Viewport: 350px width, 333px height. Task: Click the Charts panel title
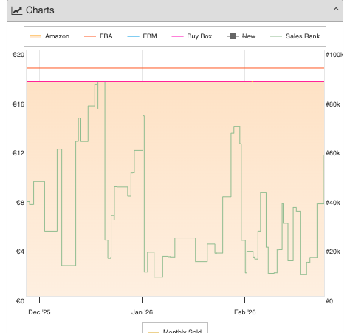pos(40,10)
